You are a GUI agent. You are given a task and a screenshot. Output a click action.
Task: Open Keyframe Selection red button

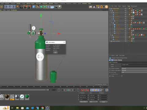coord(88,90)
